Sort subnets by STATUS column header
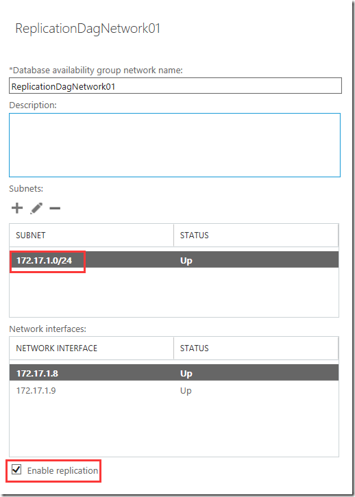 coord(256,235)
